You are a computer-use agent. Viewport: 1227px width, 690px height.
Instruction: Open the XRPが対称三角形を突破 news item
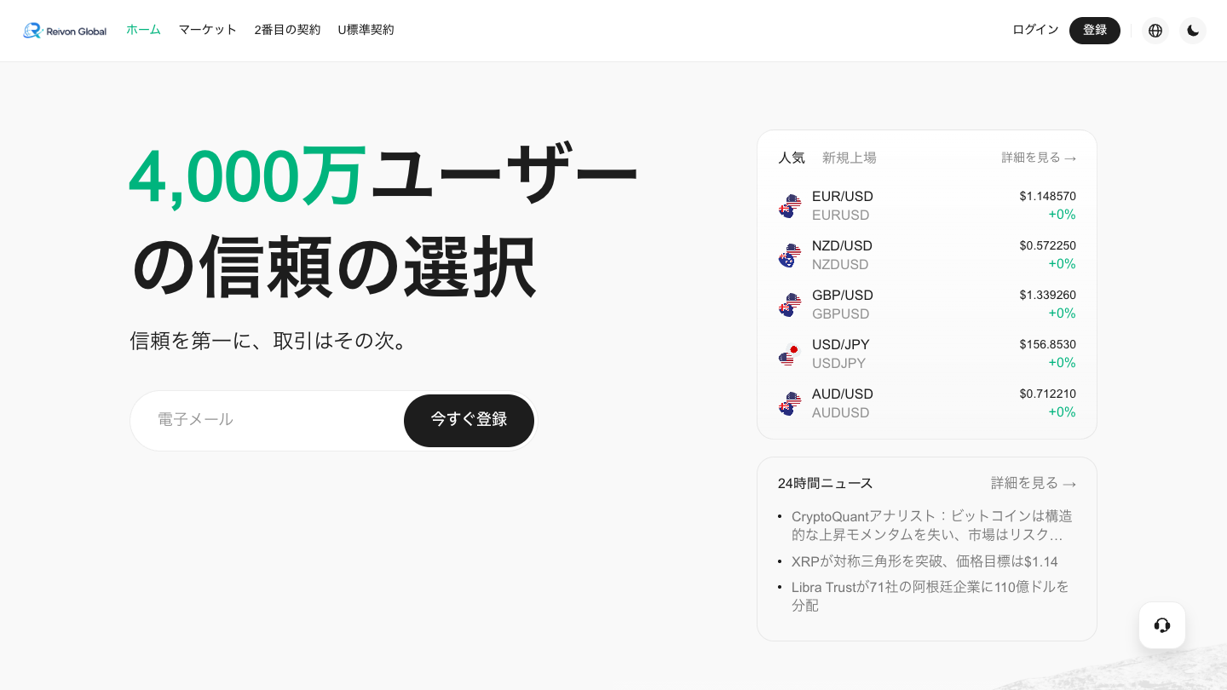point(925,561)
